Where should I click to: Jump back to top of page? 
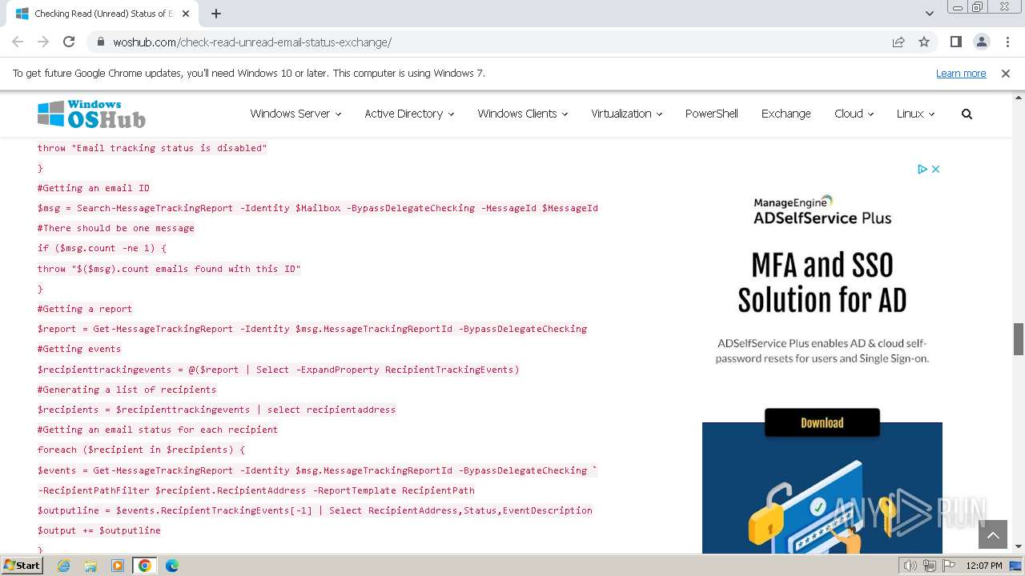point(993,535)
